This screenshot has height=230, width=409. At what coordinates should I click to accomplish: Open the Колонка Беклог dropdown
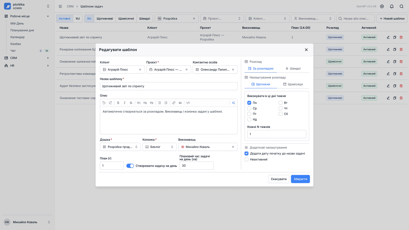[159, 147]
